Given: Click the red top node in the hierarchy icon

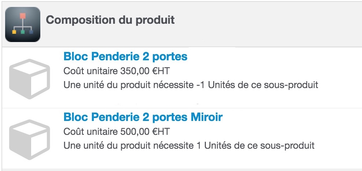Looking at the screenshot, I should pos(23,16).
